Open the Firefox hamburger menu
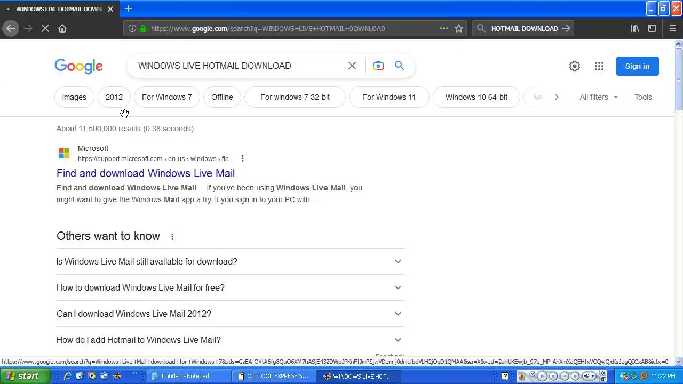This screenshot has width=683, height=384. coord(672,28)
